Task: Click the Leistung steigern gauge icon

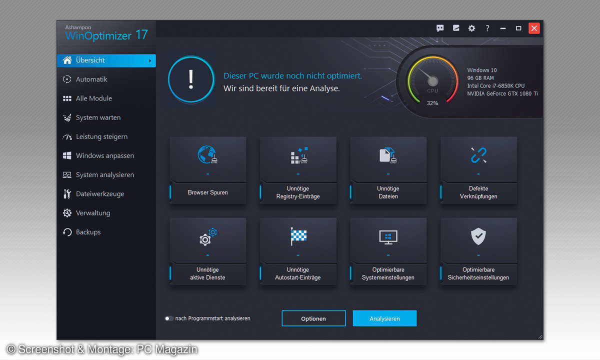Action: pyautogui.click(x=67, y=136)
